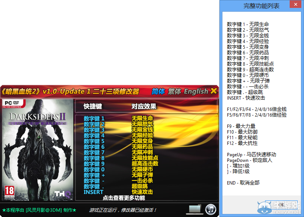The height and width of the screenshot is (217, 304).
Task: Select 无限技能点 effect in trainer
Action: pyautogui.click(x=145, y=158)
